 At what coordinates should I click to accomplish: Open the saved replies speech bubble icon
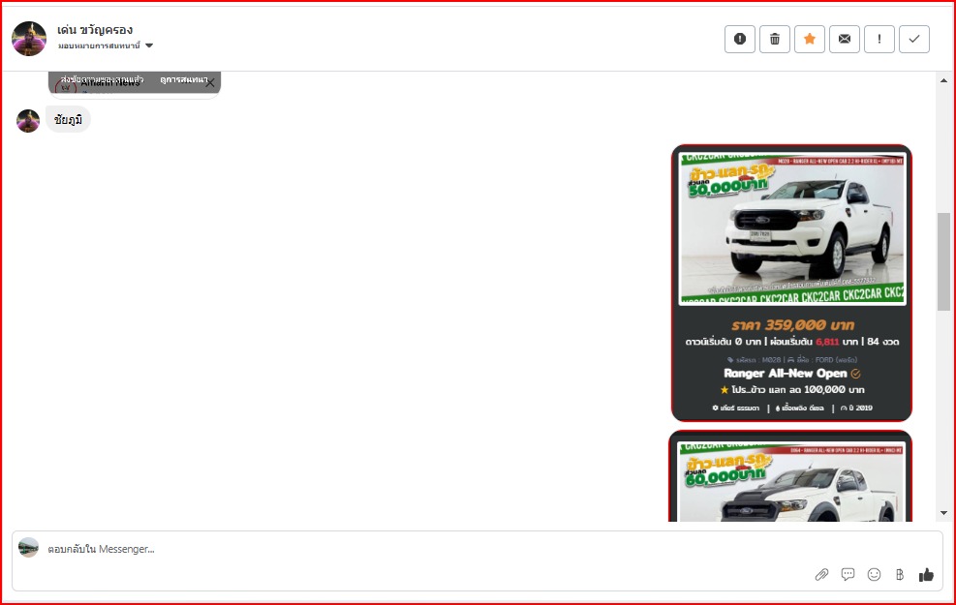click(x=848, y=575)
